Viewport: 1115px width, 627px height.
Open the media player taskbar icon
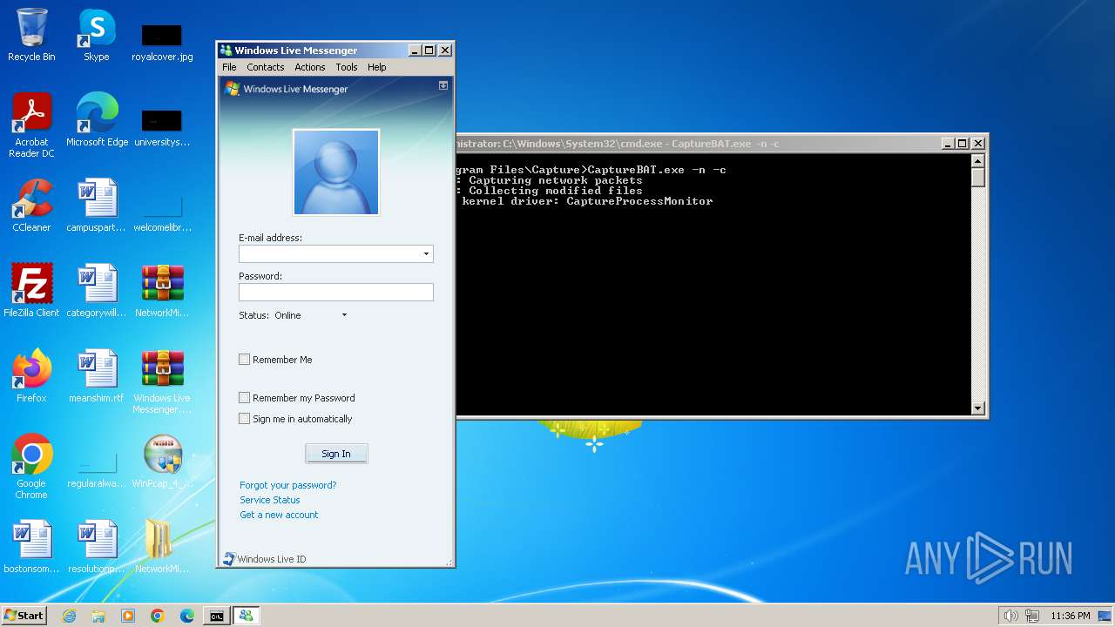[128, 616]
